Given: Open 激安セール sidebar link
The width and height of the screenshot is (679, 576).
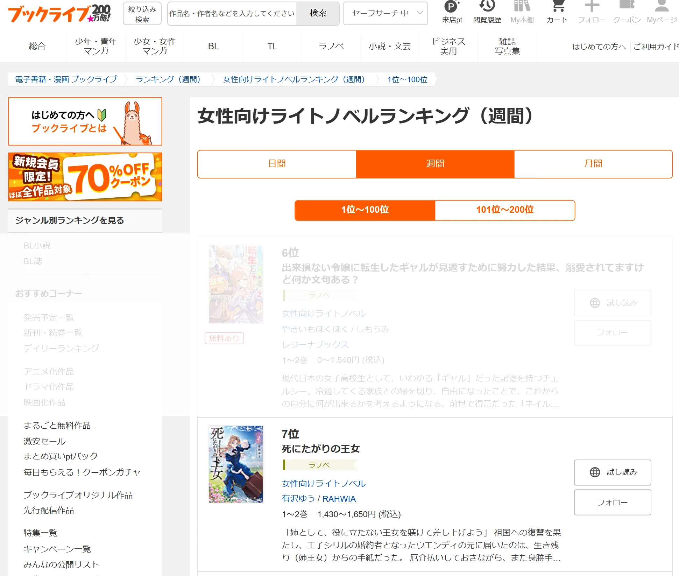Looking at the screenshot, I should [44, 441].
